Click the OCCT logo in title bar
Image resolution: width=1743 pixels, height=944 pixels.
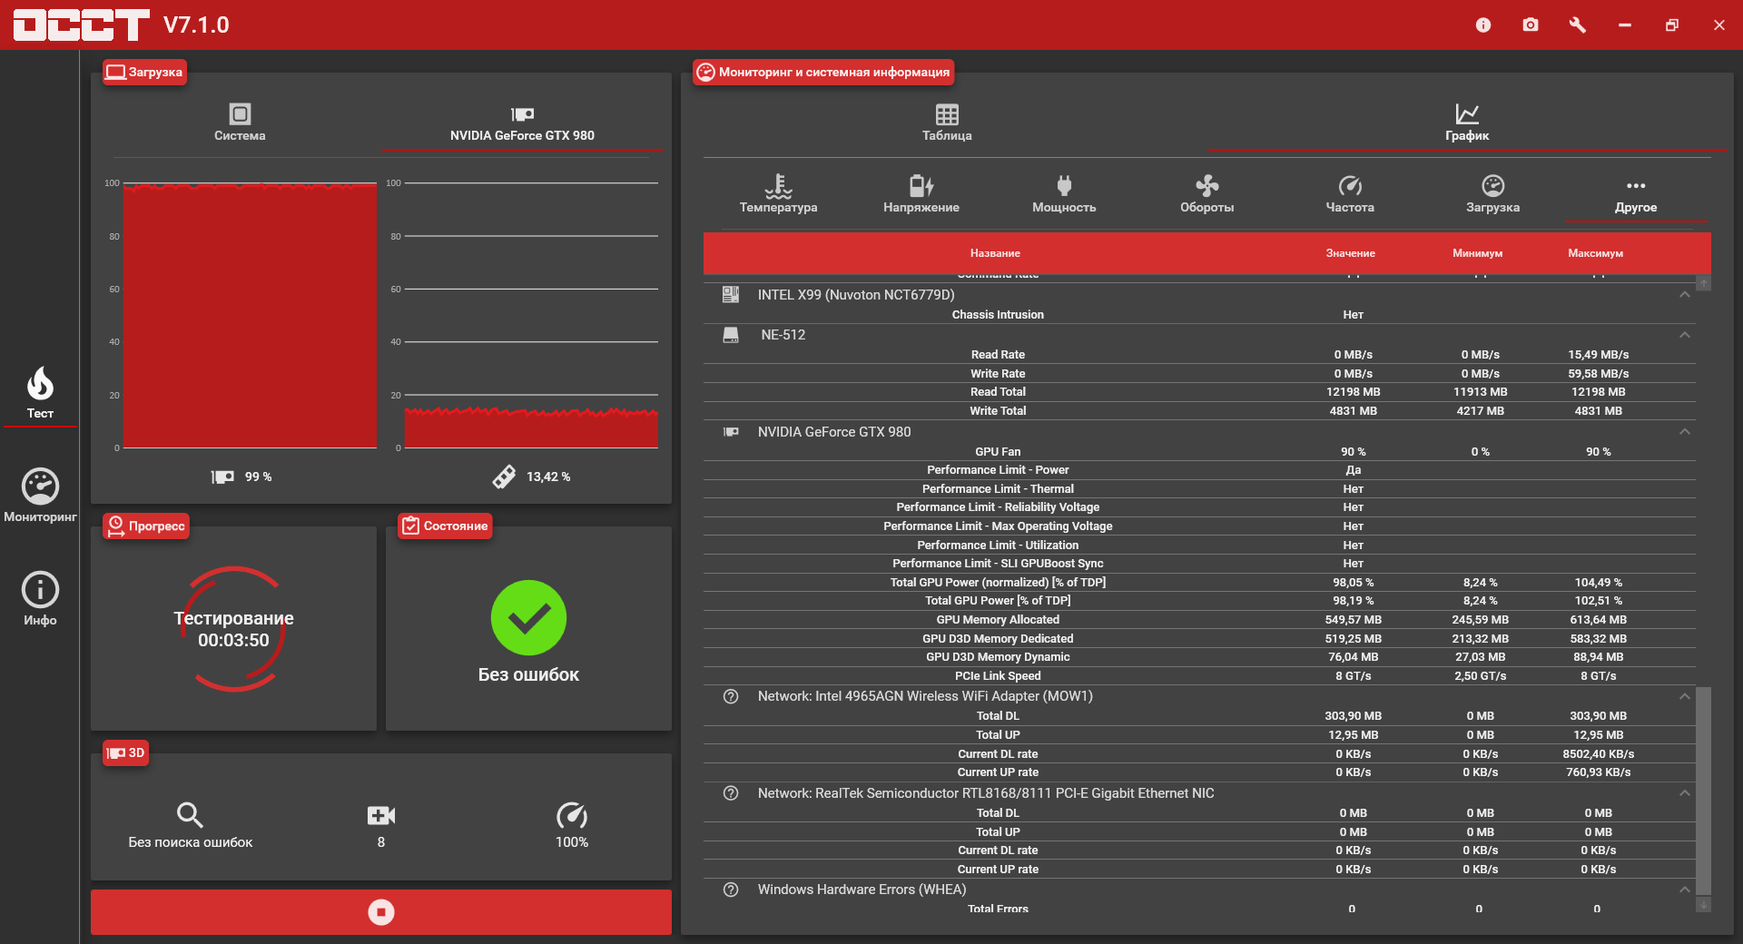82,25
